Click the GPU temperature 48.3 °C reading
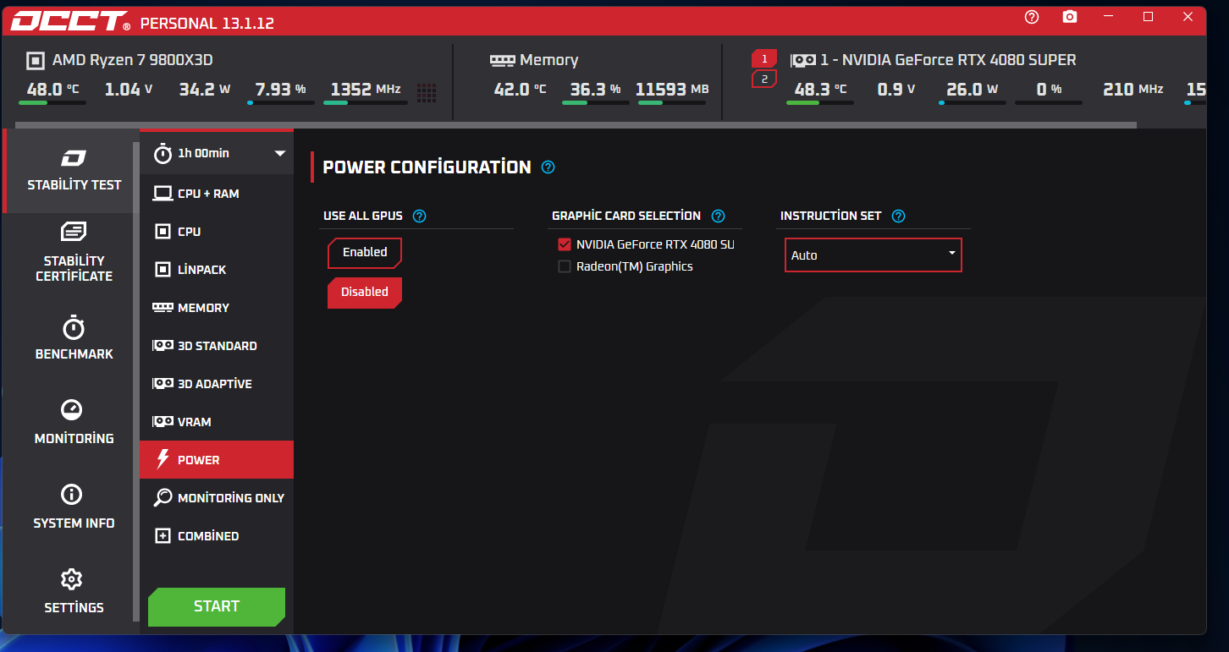 820,90
